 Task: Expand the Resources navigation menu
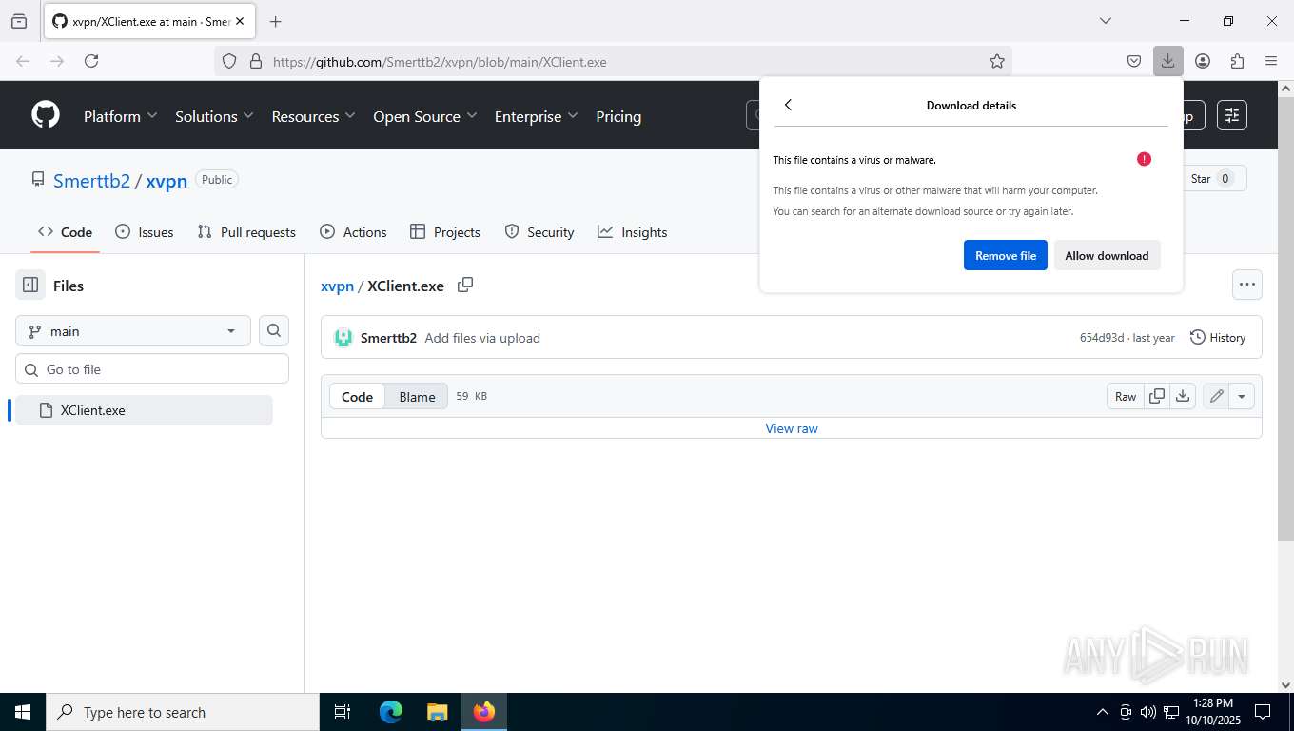pyautogui.click(x=313, y=116)
